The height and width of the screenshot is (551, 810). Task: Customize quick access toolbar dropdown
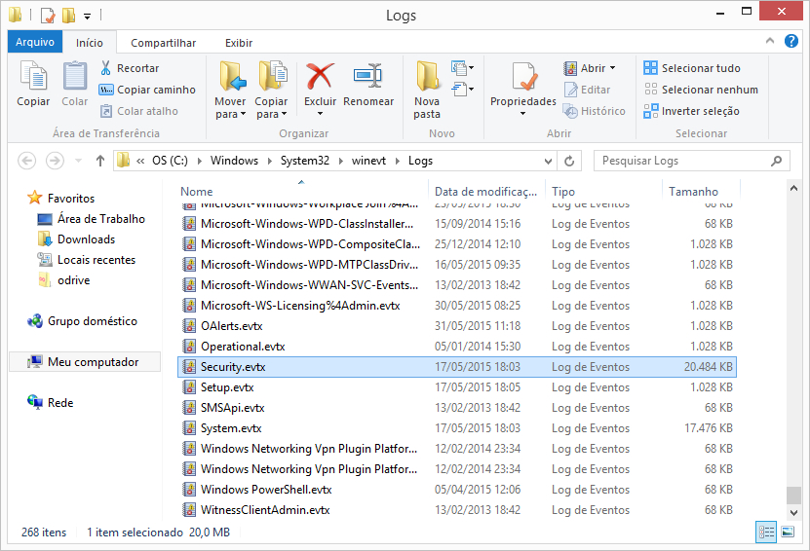(x=88, y=16)
